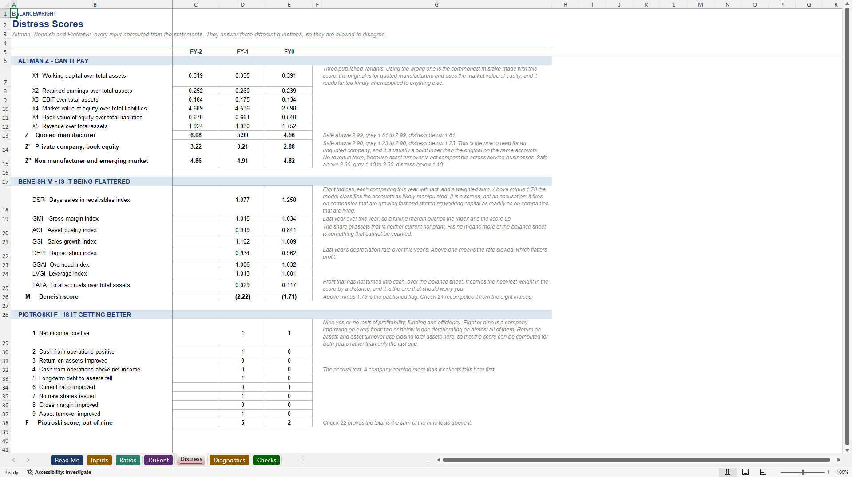Click the FY-2 column label
Viewport: 852px width, 477px height.
[196, 51]
